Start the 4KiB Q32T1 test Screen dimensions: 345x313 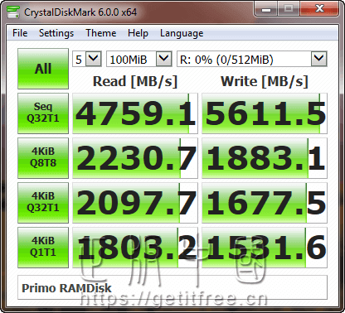pos(43,203)
